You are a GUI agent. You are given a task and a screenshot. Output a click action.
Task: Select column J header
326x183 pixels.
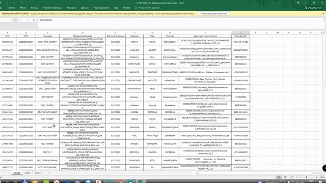(x=241, y=33)
